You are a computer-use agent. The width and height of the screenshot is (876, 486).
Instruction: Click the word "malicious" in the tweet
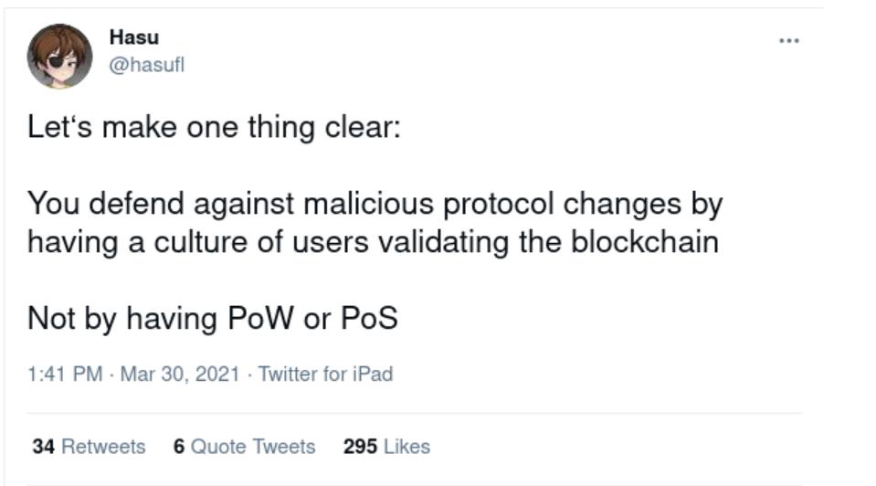coord(368,203)
